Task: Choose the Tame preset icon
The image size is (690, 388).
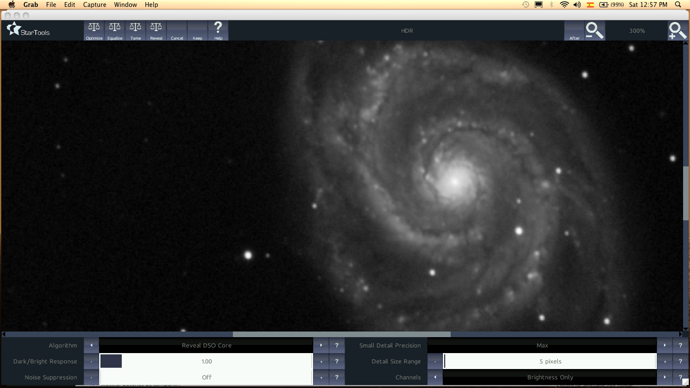Action: (135, 31)
